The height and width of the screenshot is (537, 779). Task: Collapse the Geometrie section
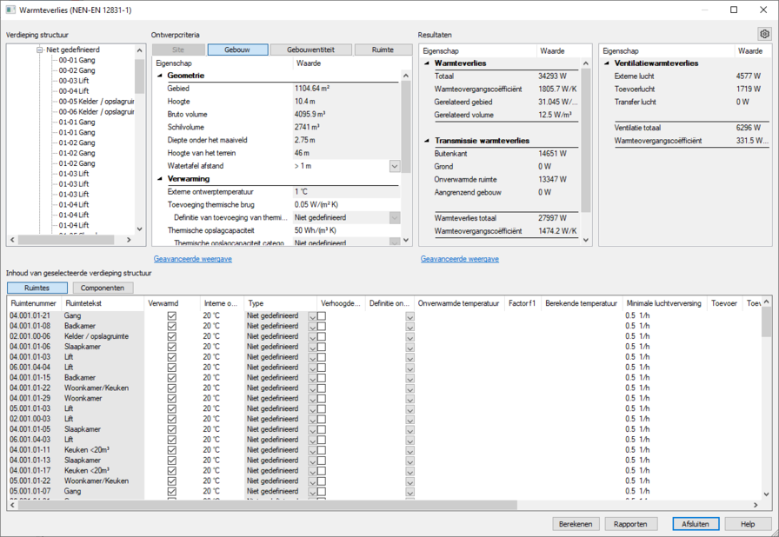point(160,76)
